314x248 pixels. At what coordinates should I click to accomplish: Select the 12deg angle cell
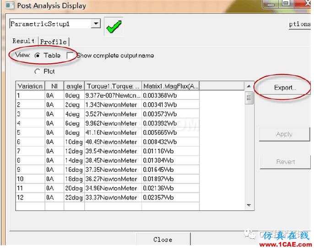[74, 151]
